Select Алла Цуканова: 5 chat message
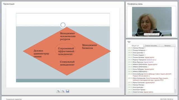 (x=136, y=53)
